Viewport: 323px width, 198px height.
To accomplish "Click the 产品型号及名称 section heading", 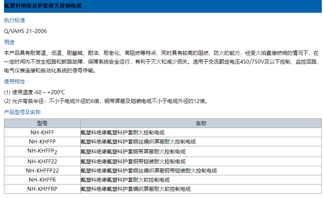I will (22, 112).
